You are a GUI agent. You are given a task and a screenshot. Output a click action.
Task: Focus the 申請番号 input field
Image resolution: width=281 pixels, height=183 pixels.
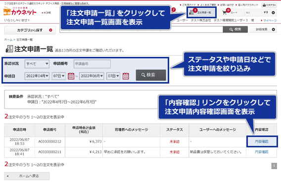point(92,64)
